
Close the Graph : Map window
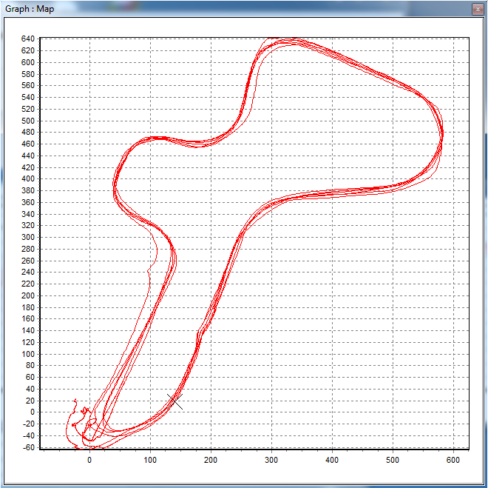tap(478, 10)
